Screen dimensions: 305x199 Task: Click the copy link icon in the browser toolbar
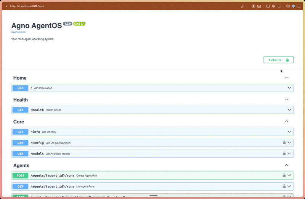pos(242,6)
